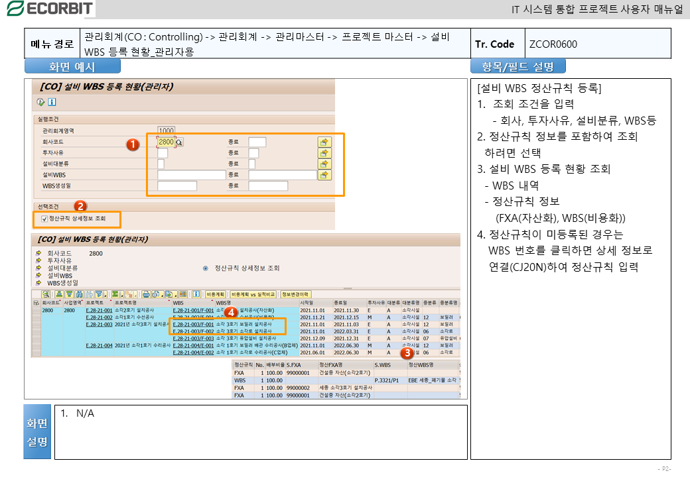Sort ascending using the grid toolbar icon
Screen dimensions: 690x477
tap(60, 294)
